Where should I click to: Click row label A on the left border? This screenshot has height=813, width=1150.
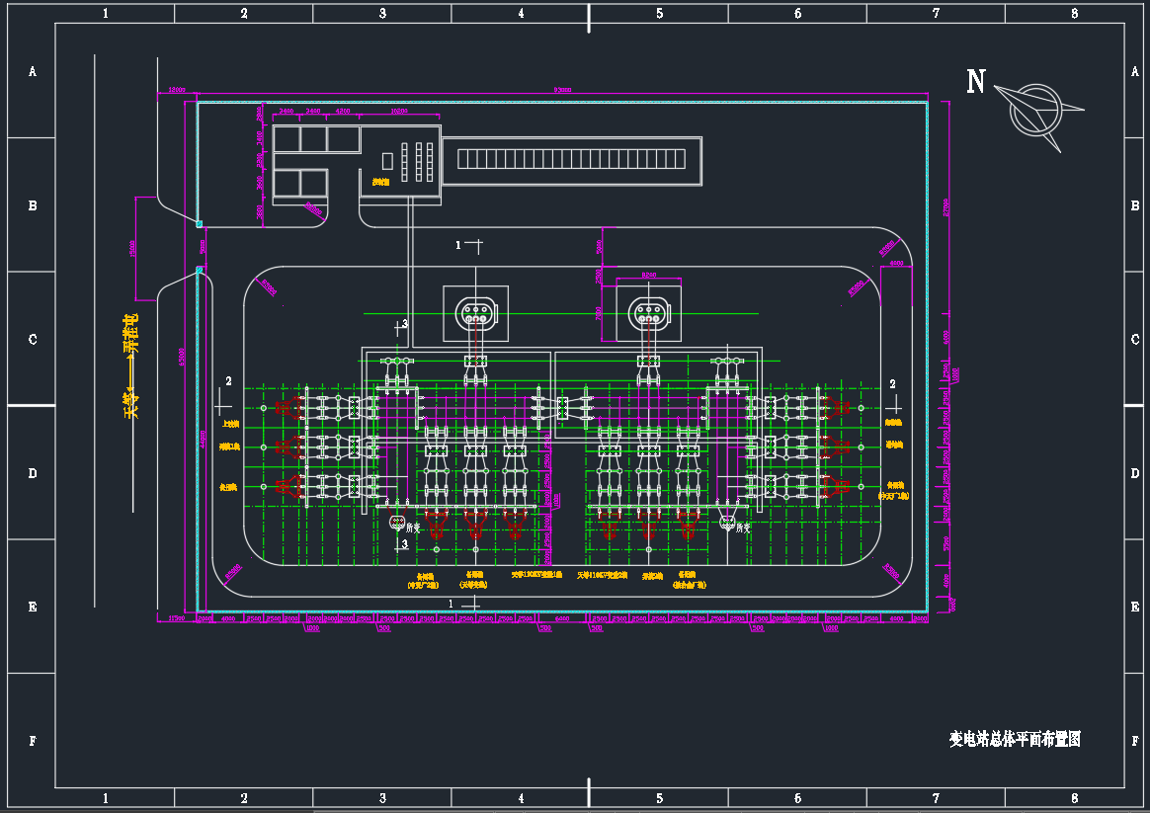[32, 72]
